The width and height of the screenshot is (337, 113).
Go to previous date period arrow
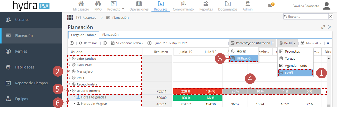coord(105,43)
